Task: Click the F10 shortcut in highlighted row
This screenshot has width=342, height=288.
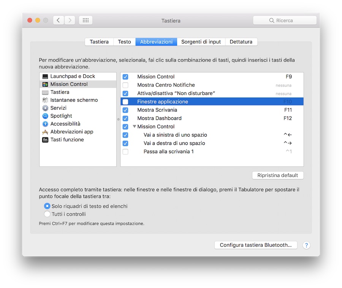Action: tap(288, 102)
